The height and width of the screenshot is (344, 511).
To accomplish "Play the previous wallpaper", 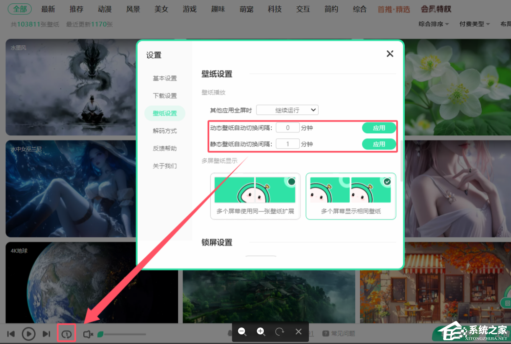I will pos(11,334).
